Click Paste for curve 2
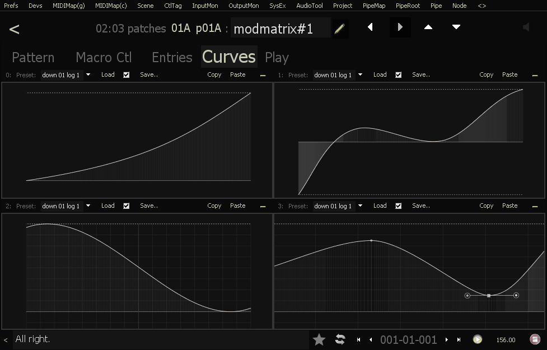This screenshot has width=547, height=350. pos(238,206)
